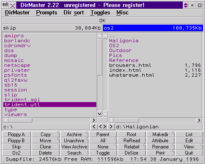The height and width of the screenshot is (164, 205).
Task: Click the Delete button
Action: pyautogui.click(x=46, y=153)
